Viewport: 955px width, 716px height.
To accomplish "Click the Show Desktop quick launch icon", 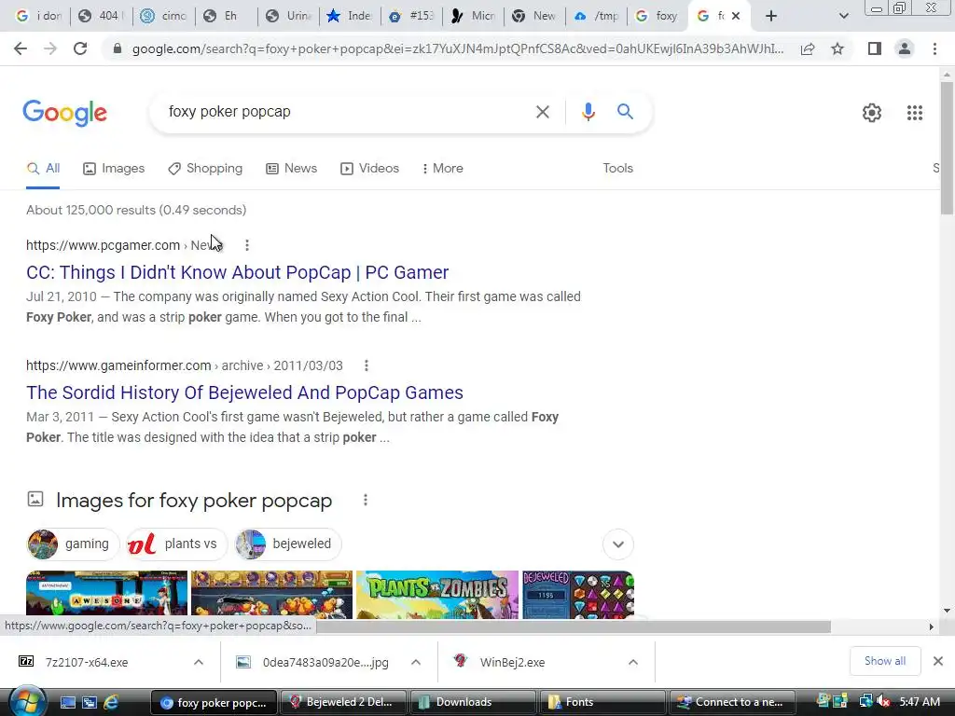I will 67,702.
